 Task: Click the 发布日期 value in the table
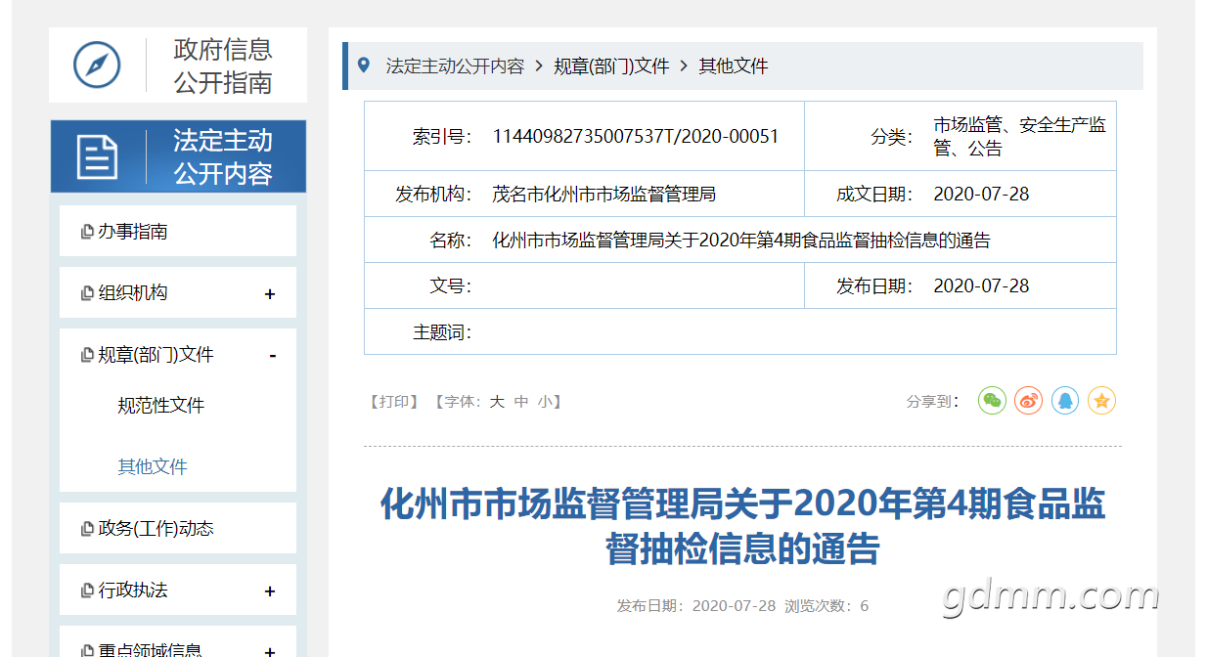point(981,286)
